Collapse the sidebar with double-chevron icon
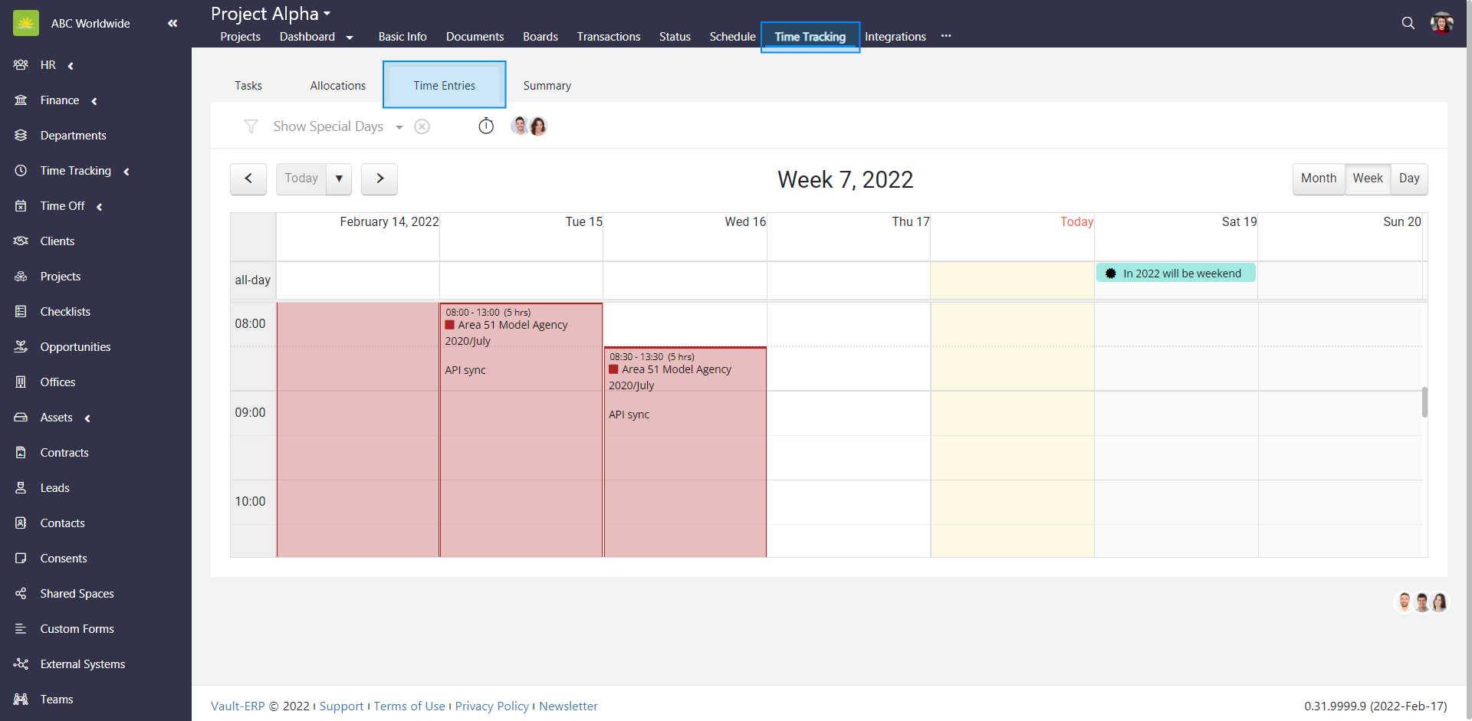 pos(172,24)
